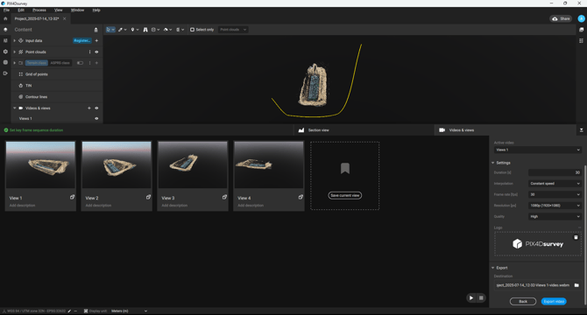The height and width of the screenshot is (315, 587).
Task: Click the Export video button
Action: tap(554, 302)
